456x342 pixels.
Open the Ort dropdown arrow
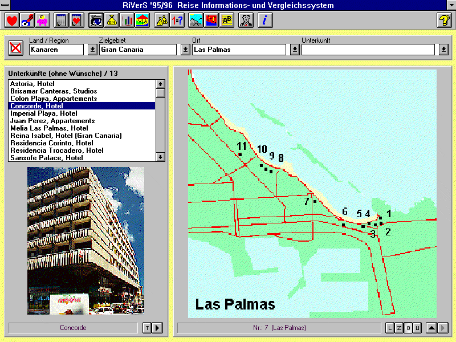294,50
